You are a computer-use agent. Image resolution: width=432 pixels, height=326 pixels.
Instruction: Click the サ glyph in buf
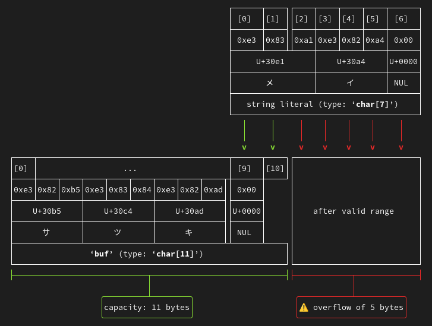point(47,233)
